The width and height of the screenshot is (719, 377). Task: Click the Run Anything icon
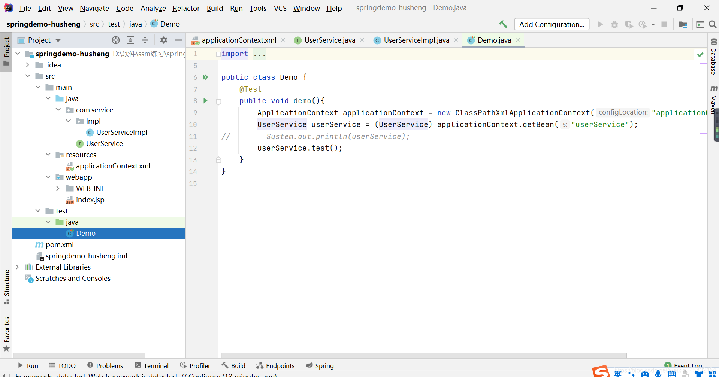point(700,24)
